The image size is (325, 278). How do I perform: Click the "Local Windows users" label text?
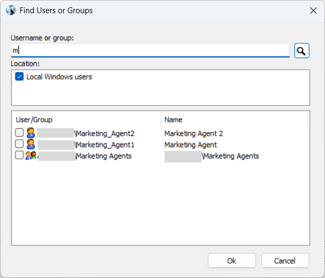[59, 77]
